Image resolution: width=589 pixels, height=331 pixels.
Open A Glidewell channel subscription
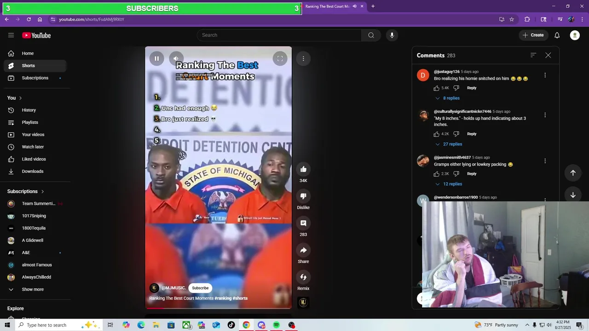35,240
